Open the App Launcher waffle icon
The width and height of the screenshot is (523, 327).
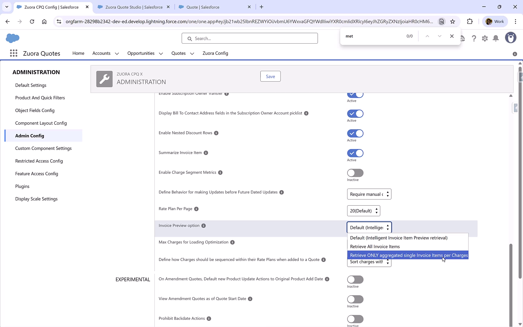14,53
